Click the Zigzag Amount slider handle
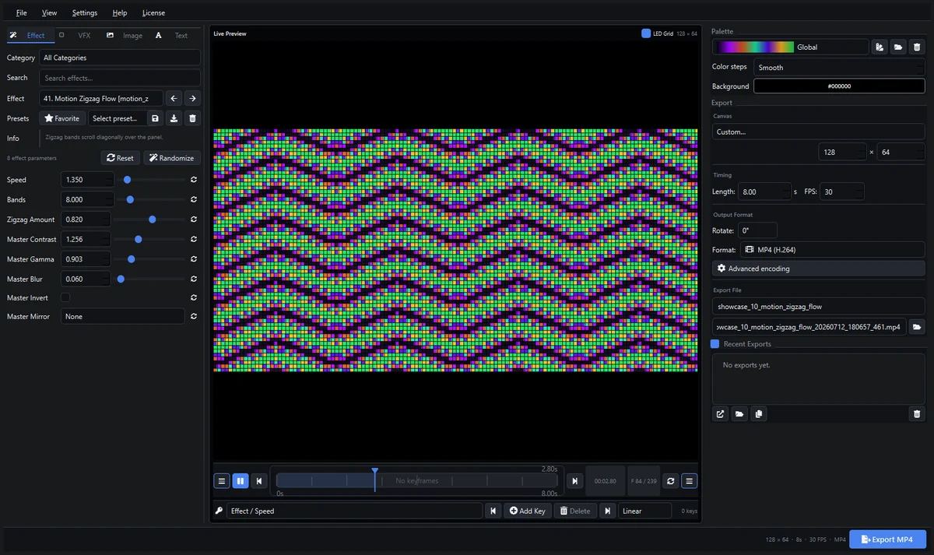 pos(153,220)
